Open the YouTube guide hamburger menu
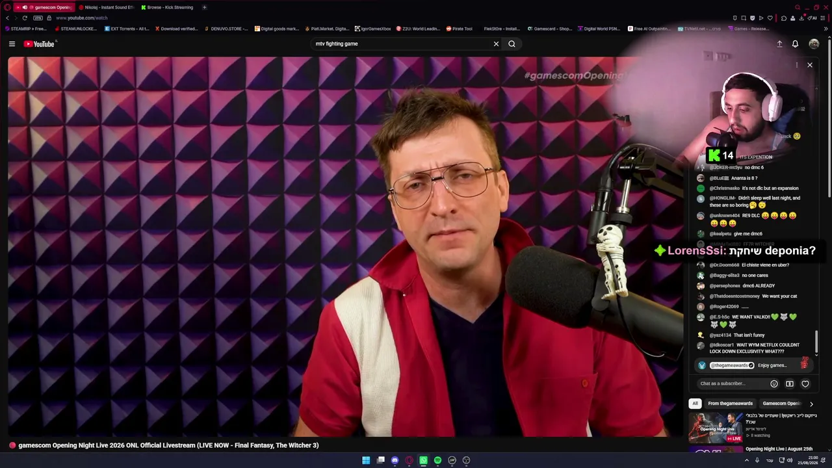The height and width of the screenshot is (468, 832). pyautogui.click(x=12, y=44)
